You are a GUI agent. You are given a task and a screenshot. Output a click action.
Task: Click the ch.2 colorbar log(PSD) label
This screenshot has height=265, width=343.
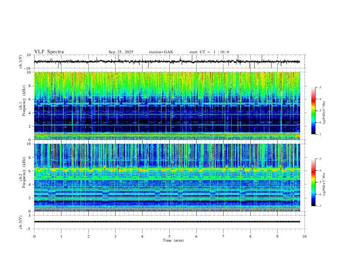point(324,184)
